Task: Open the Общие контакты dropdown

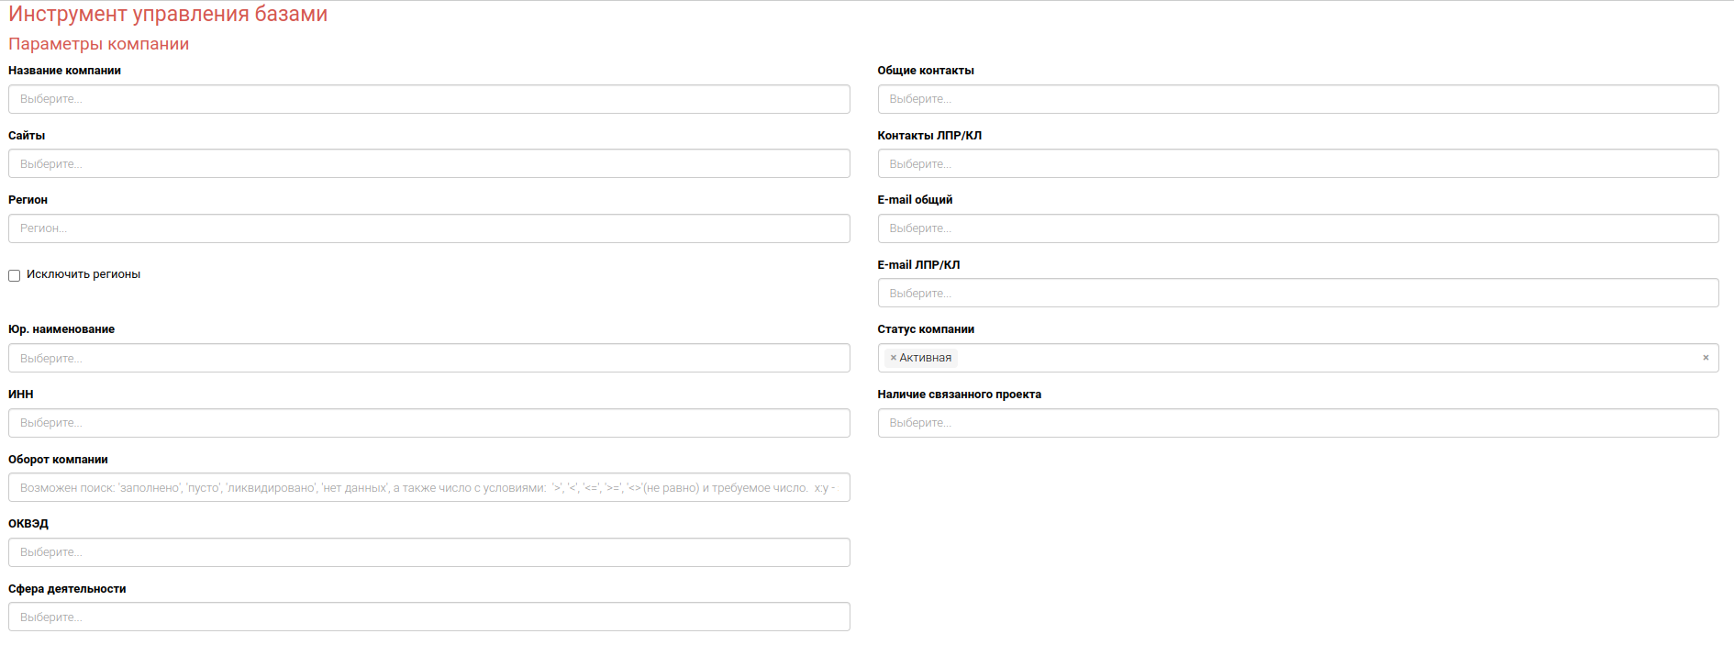Action: 1297,99
